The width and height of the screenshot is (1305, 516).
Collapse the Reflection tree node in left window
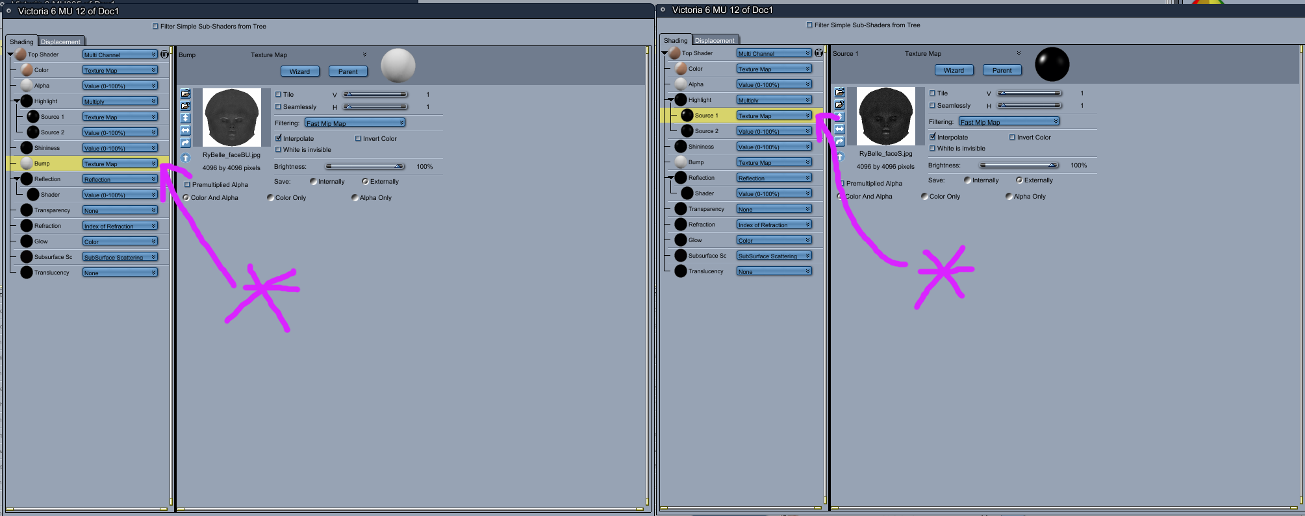17,179
